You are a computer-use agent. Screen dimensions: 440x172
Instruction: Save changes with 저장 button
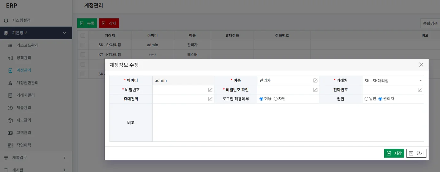click(x=394, y=153)
